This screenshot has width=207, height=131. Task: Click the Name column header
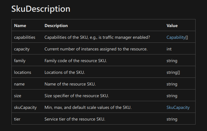pos(20,26)
